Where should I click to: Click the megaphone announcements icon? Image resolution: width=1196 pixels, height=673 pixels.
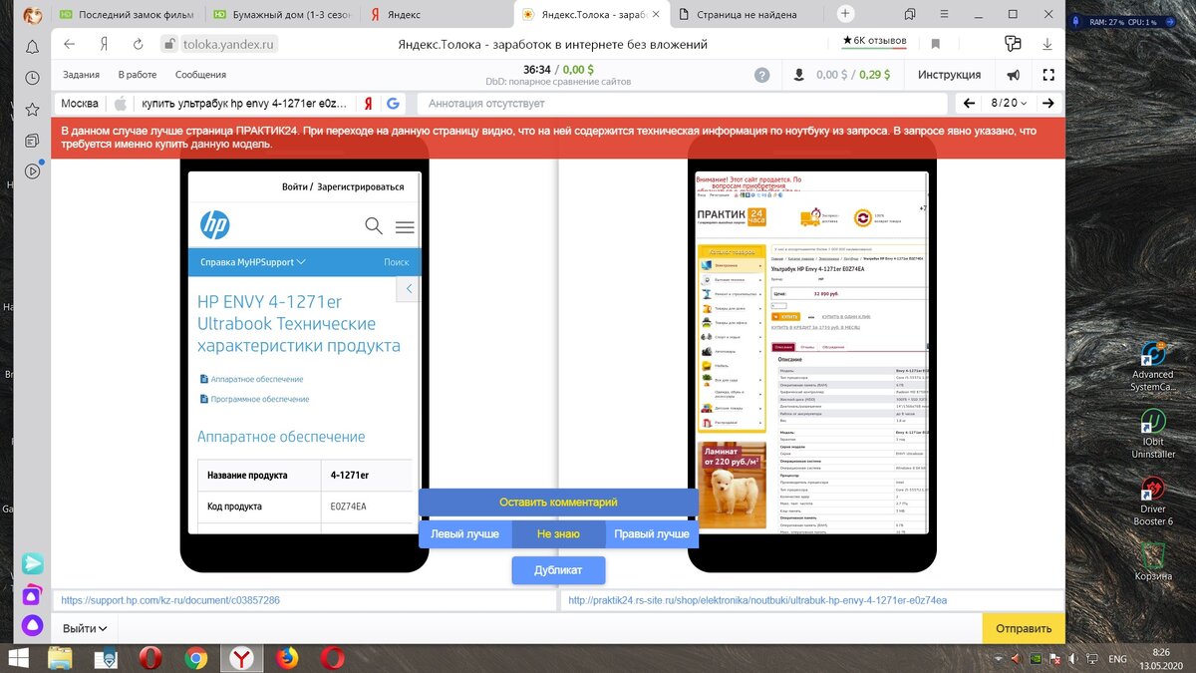tap(1014, 75)
